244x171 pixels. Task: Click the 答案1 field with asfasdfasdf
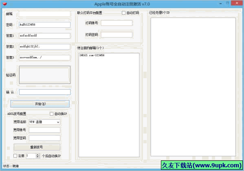45,36
